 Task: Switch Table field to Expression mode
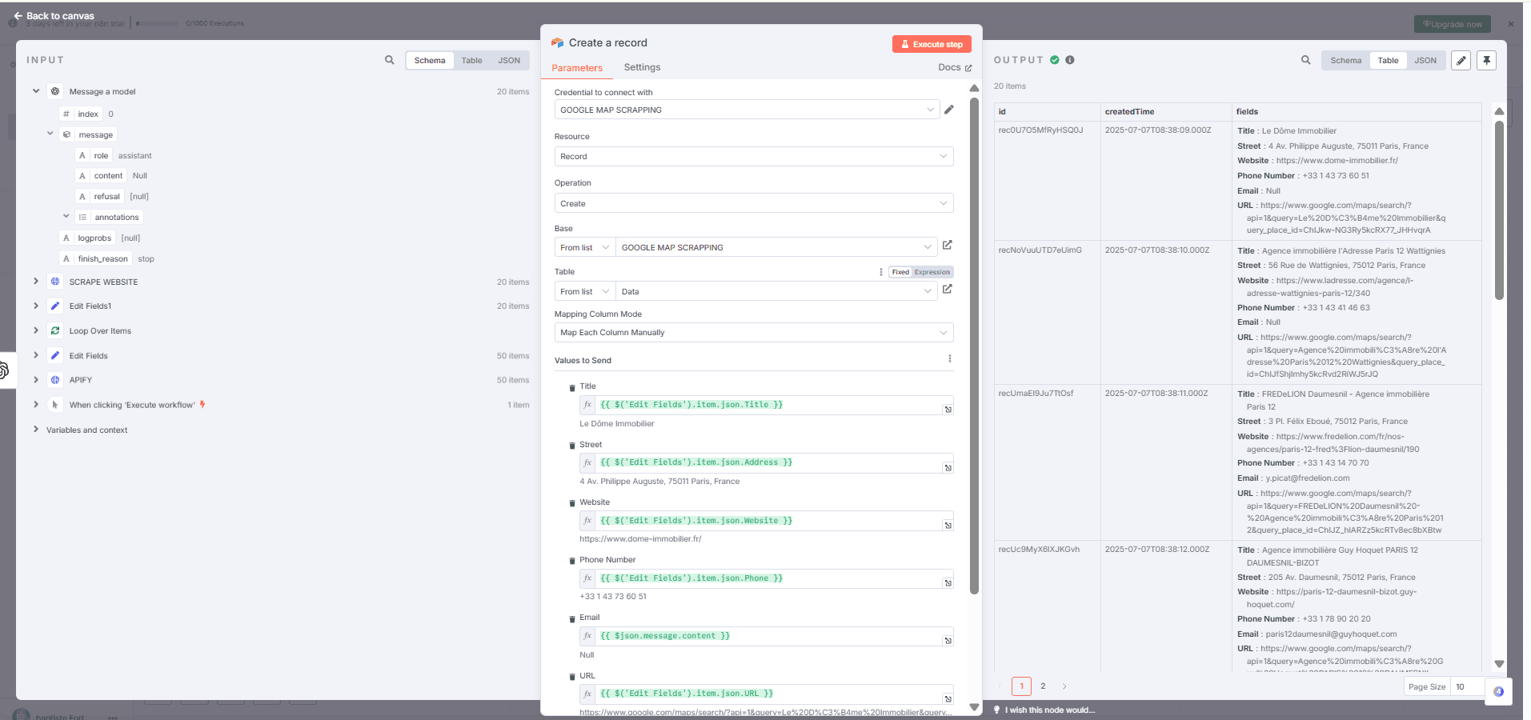click(932, 272)
